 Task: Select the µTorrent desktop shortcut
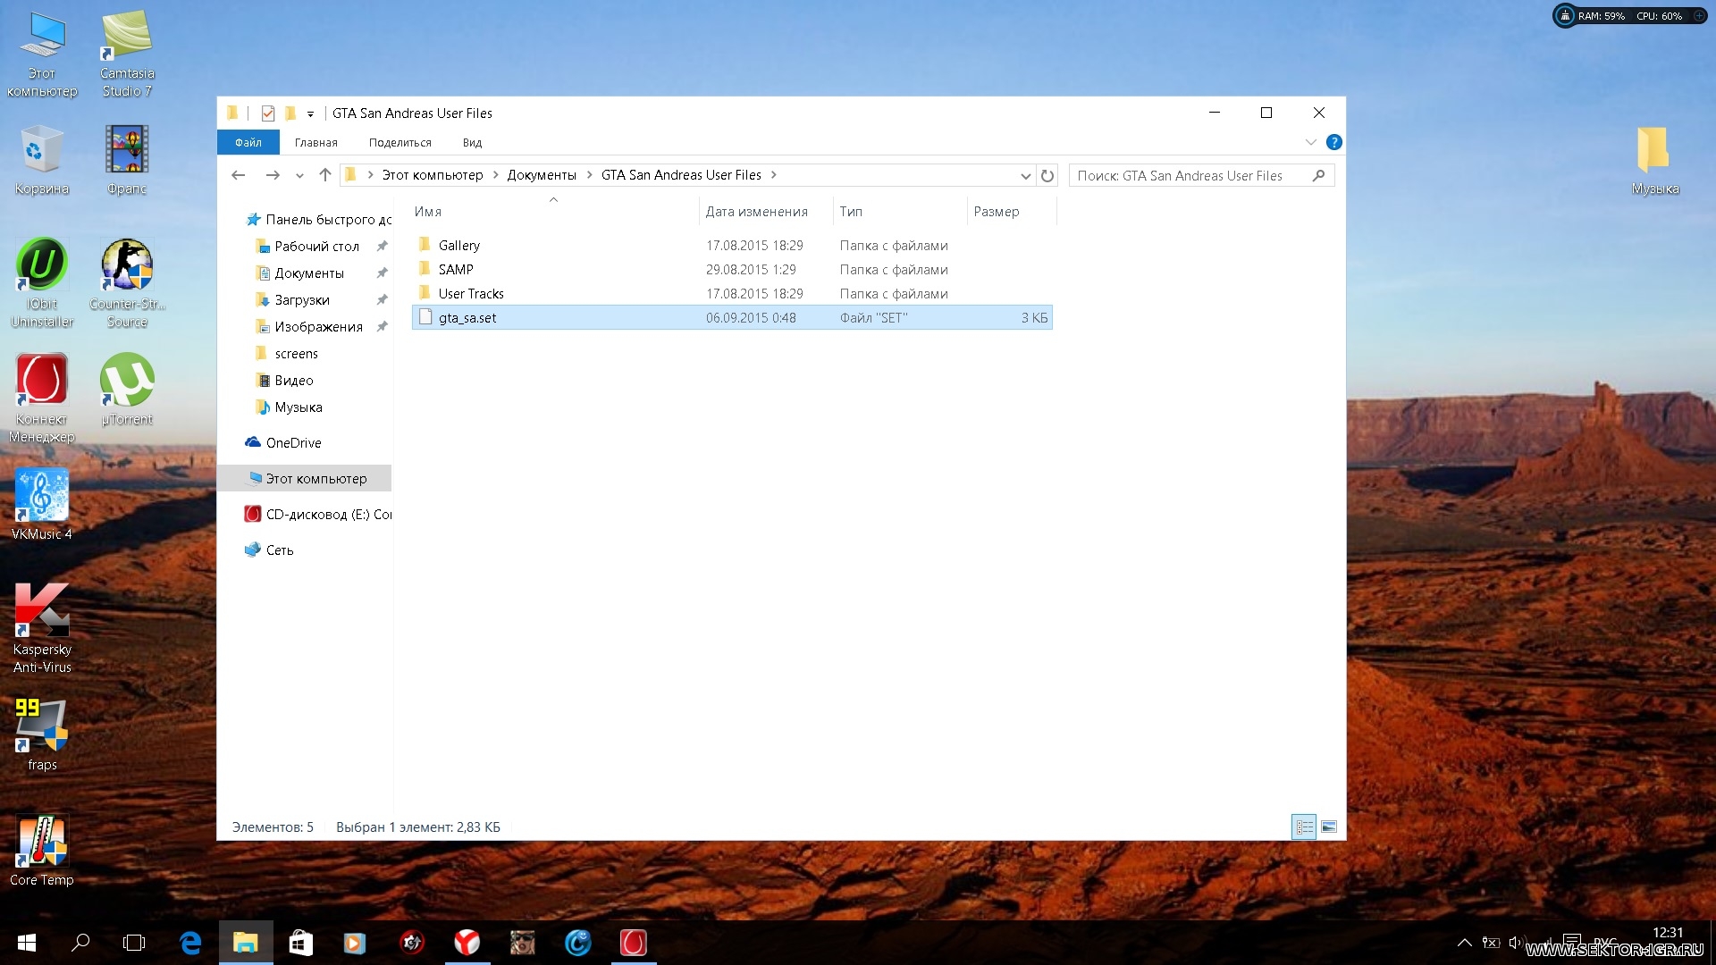[127, 390]
